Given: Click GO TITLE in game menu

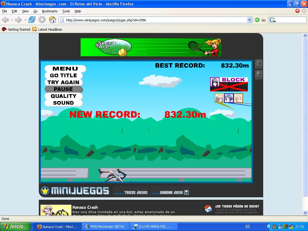Looking at the screenshot, I should 63,75.
